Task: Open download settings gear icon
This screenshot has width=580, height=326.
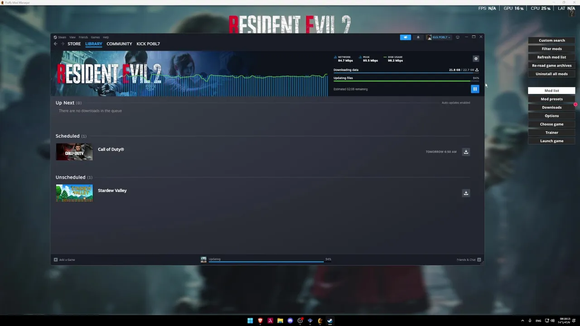Action: tap(476, 58)
